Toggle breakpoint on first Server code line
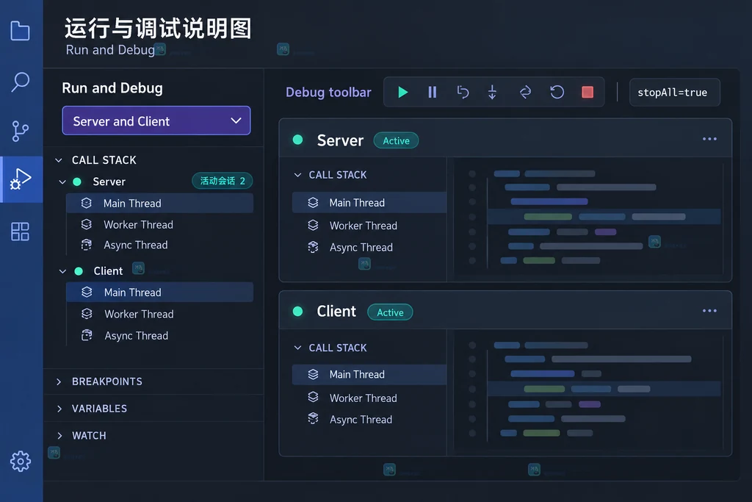Viewport: 752px width, 502px height. [x=472, y=173]
